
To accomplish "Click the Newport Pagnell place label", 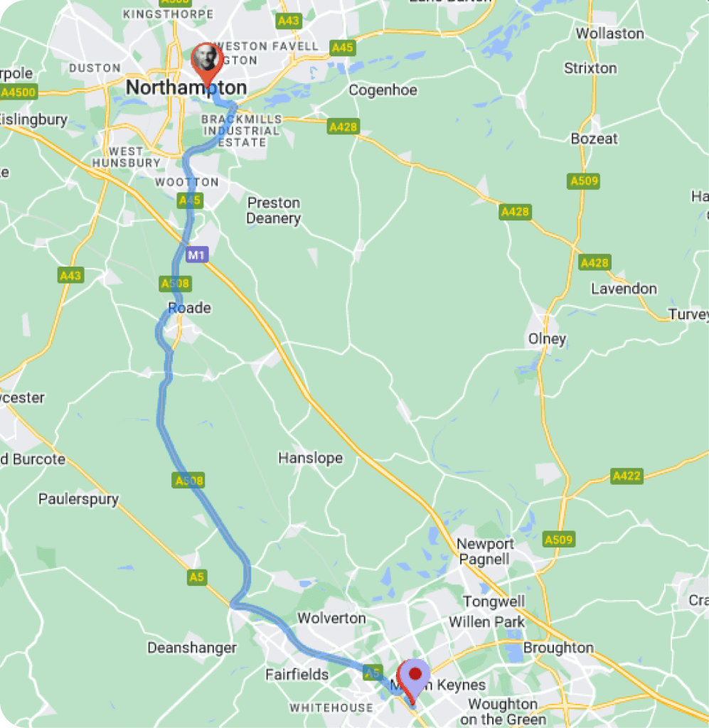I will [x=485, y=551].
